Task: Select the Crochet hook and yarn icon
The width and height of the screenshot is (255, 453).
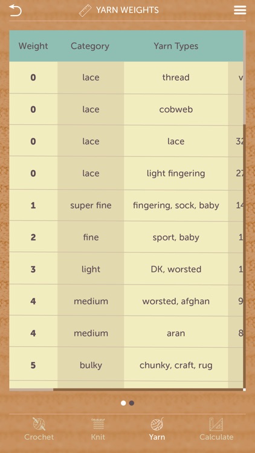Action: (x=39, y=425)
